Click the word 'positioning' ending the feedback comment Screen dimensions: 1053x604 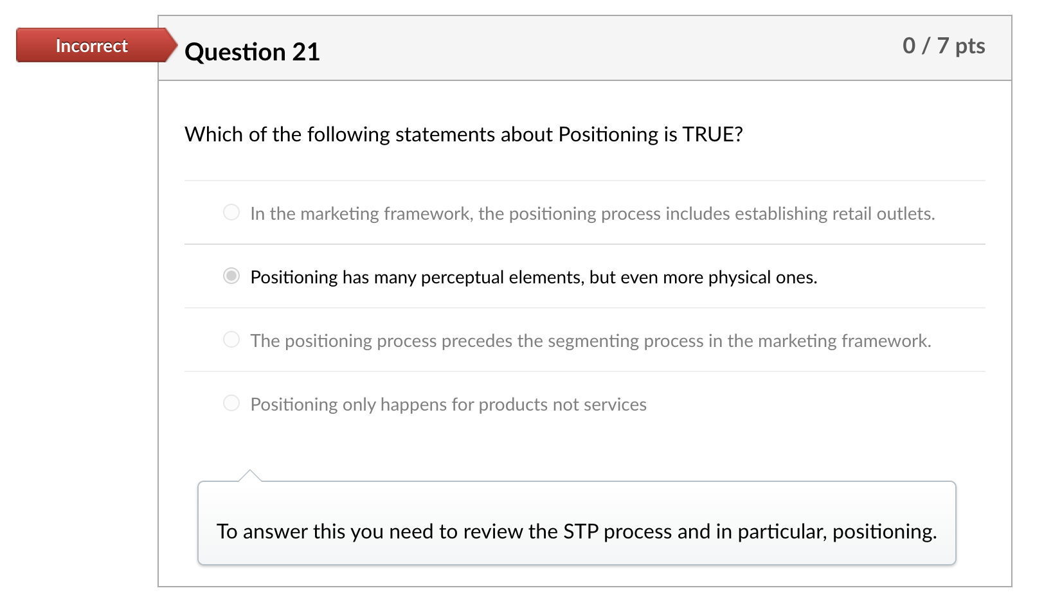(884, 531)
